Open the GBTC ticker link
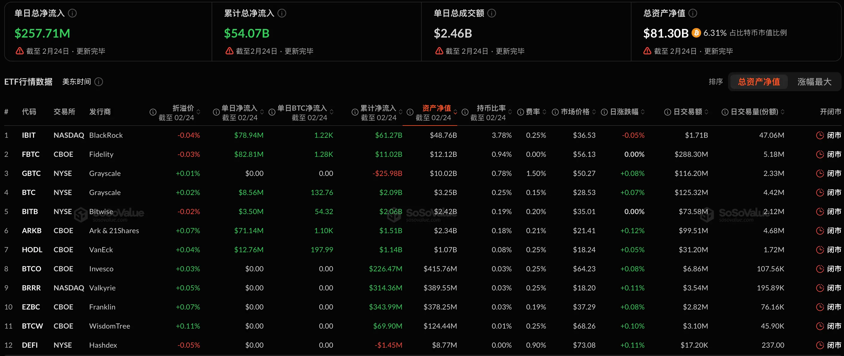Image resolution: width=844 pixels, height=356 pixels. point(31,174)
